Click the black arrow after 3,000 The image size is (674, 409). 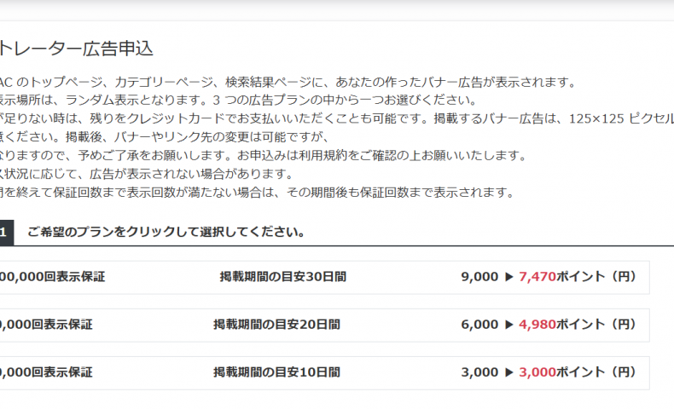(x=509, y=372)
